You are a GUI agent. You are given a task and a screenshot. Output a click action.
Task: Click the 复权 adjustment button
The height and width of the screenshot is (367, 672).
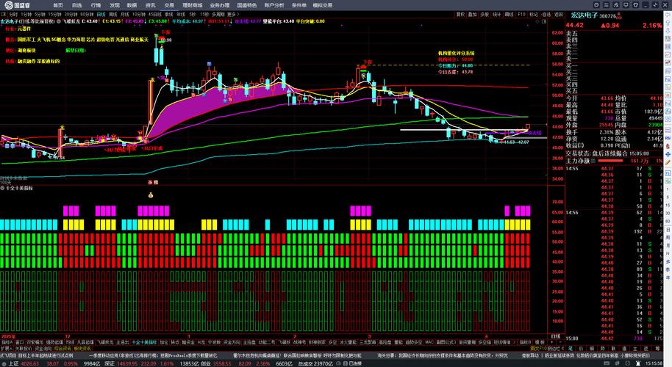460,14
